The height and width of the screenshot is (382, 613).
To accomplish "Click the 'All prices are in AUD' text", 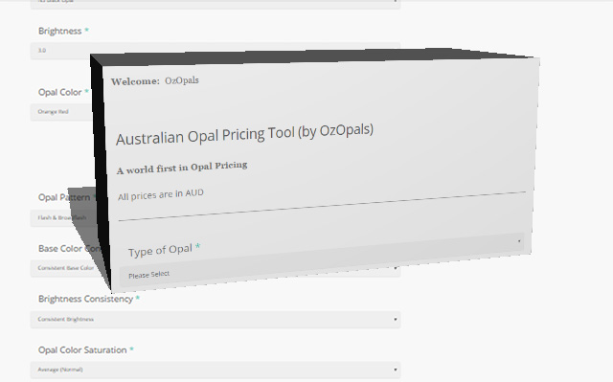I will tap(161, 194).
